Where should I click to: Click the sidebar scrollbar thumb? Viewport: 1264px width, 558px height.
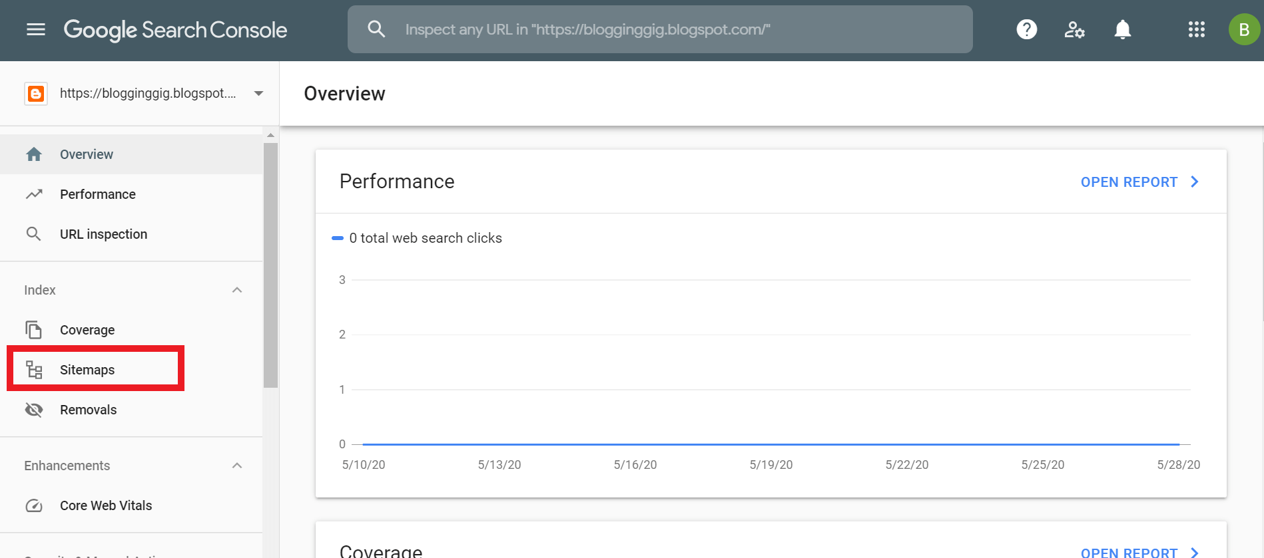[x=270, y=265]
